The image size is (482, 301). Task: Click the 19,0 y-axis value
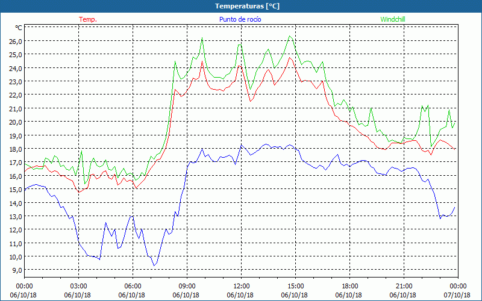(x=16, y=135)
